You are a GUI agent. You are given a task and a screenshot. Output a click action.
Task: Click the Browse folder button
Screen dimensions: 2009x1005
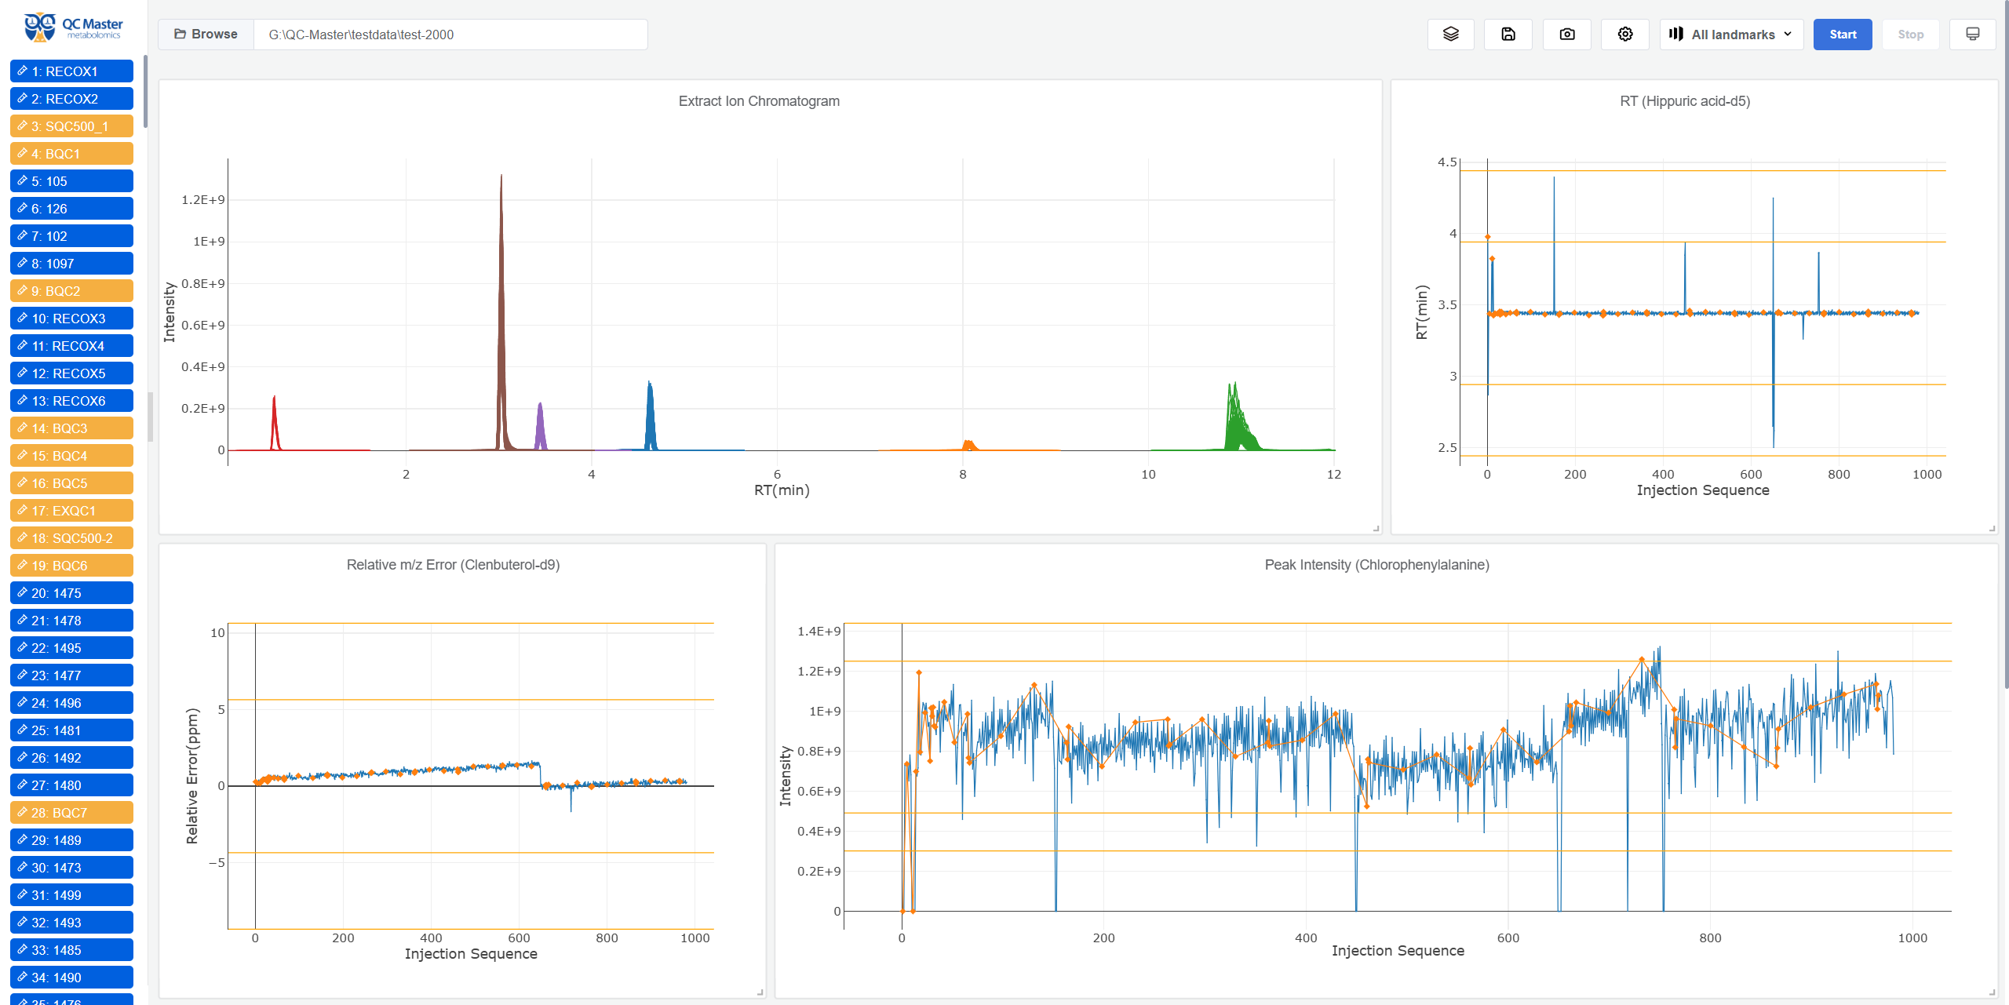206,35
